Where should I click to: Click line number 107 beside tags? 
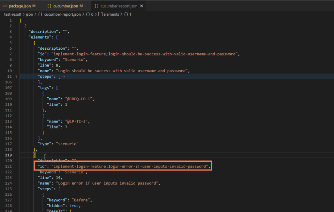8,88
